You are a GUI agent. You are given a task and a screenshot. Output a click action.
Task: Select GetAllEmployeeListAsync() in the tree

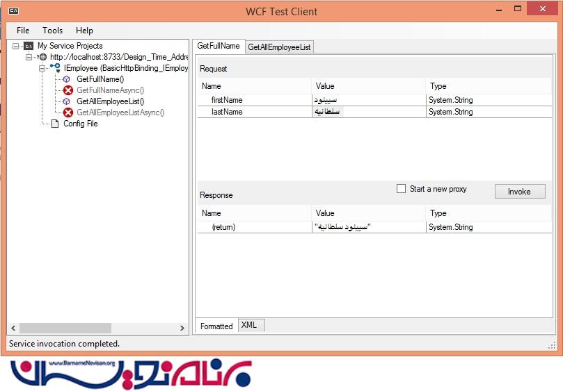(x=120, y=113)
